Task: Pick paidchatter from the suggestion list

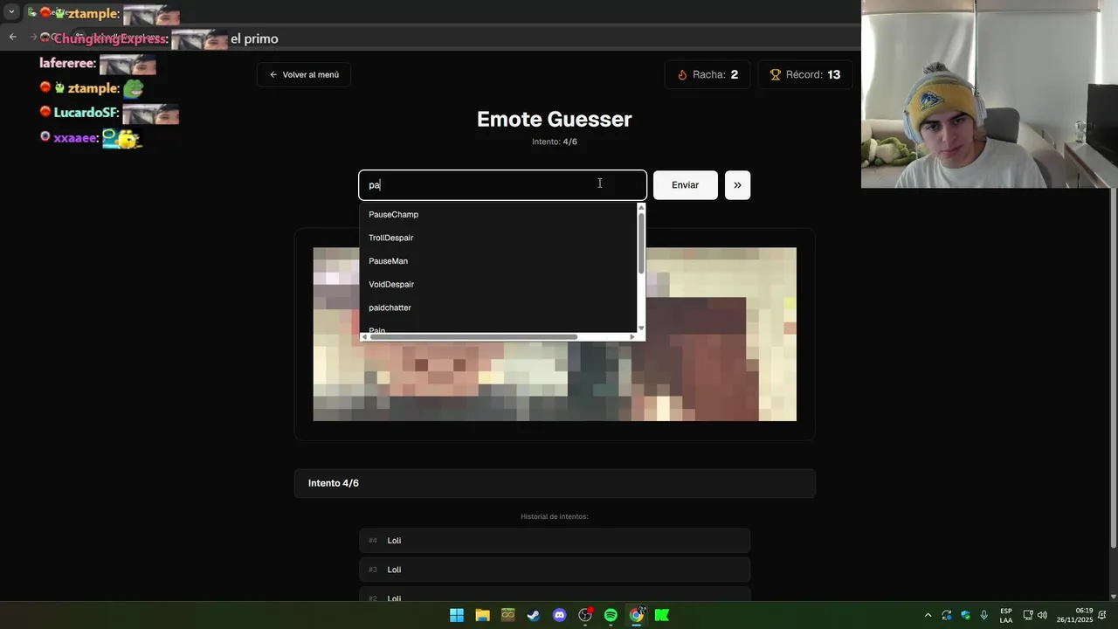Action: click(498, 308)
